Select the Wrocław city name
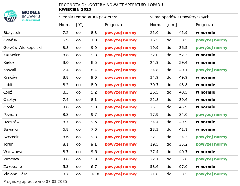 coord(11,159)
